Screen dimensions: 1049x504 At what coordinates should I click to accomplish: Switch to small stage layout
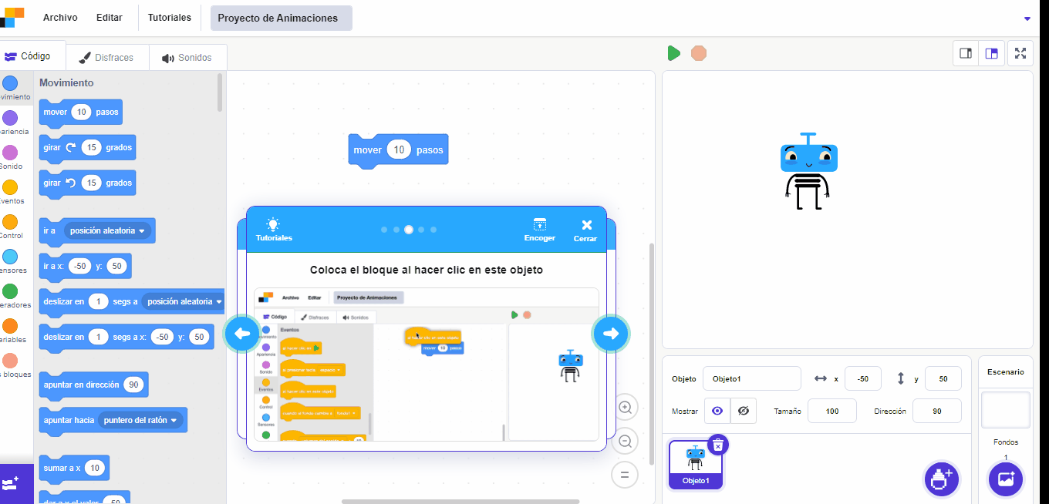(x=965, y=53)
